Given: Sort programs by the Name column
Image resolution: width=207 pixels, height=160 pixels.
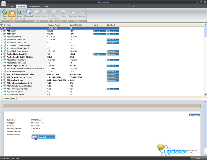Looking at the screenshot, I should [x=26, y=25].
